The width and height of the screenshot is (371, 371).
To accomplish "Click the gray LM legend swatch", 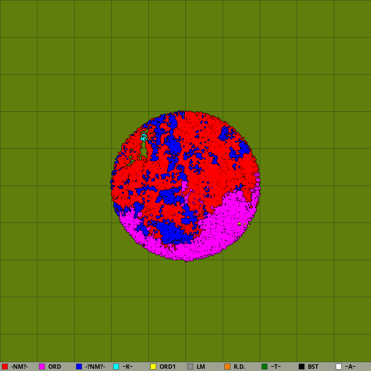I will (x=190, y=367).
